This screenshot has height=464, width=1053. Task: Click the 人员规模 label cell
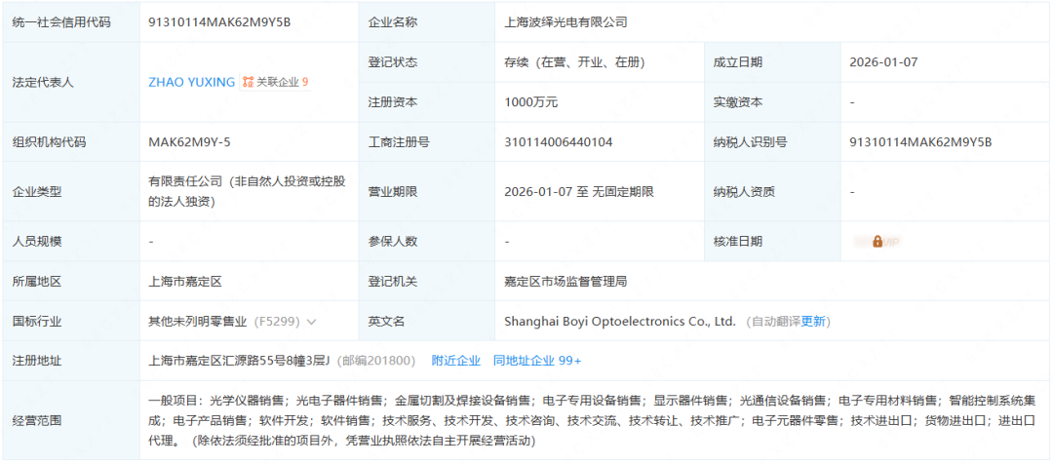(x=71, y=242)
